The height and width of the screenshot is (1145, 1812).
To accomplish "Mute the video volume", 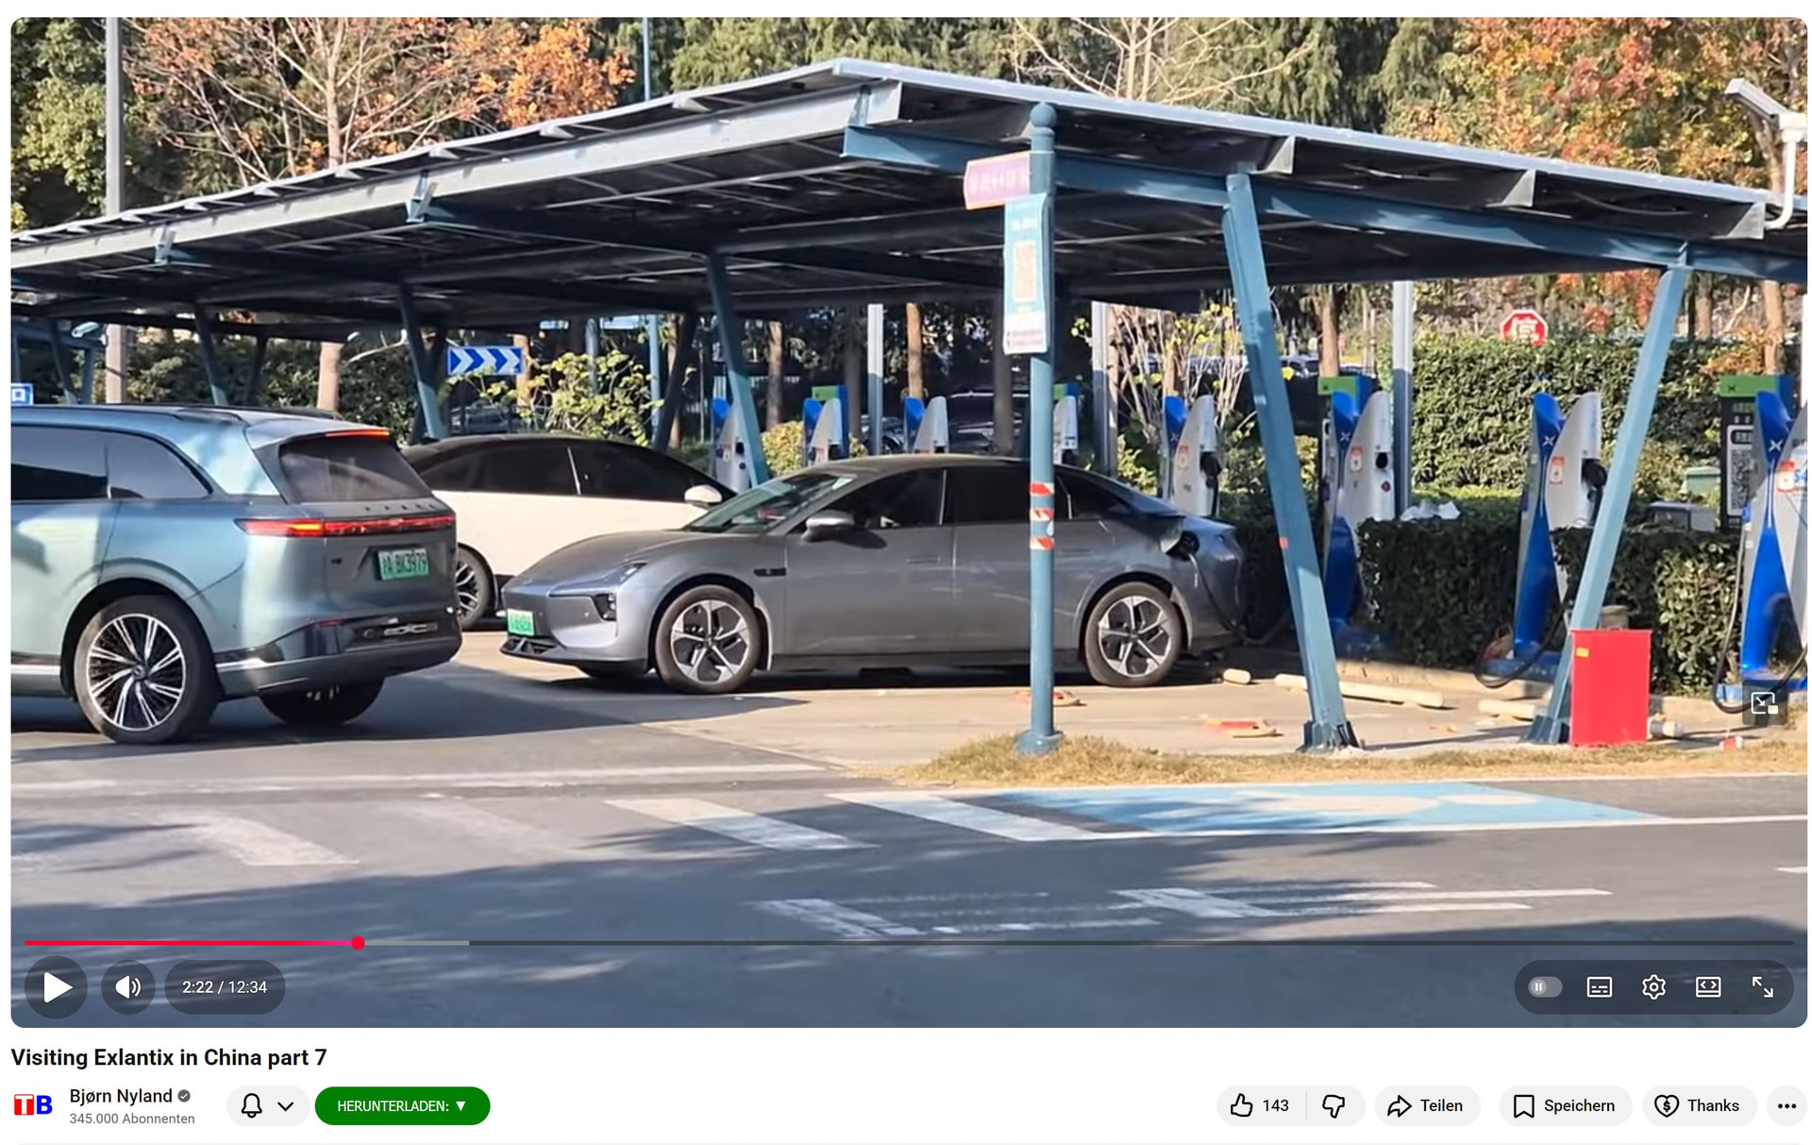I will (128, 987).
